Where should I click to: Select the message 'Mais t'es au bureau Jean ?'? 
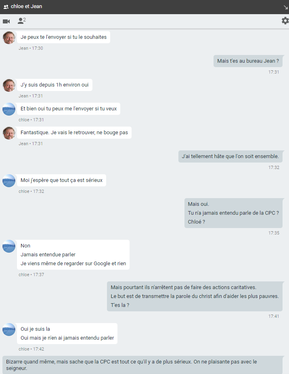(248, 61)
